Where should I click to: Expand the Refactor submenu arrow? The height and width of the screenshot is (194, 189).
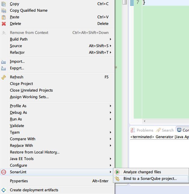pos(111,53)
